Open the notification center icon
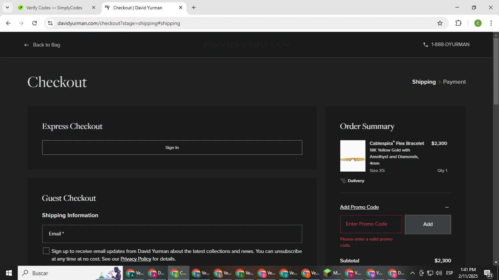This screenshot has width=499, height=280. click(x=488, y=273)
